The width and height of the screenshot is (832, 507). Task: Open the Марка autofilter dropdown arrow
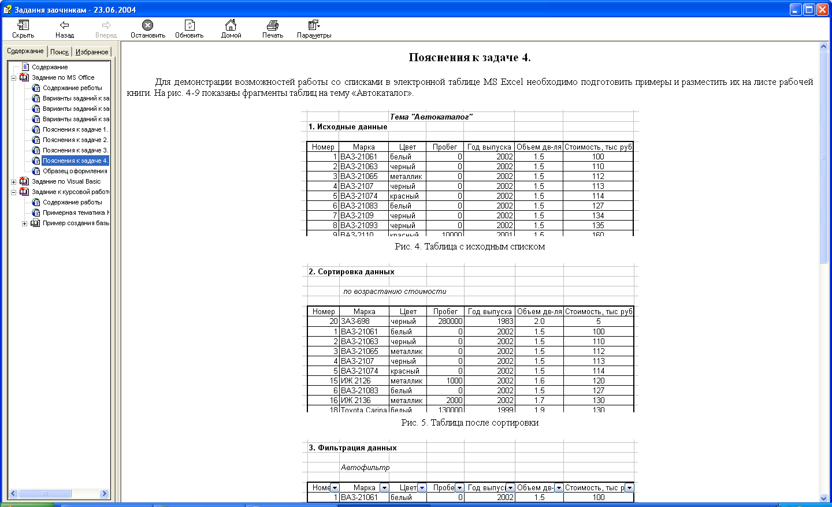click(384, 488)
